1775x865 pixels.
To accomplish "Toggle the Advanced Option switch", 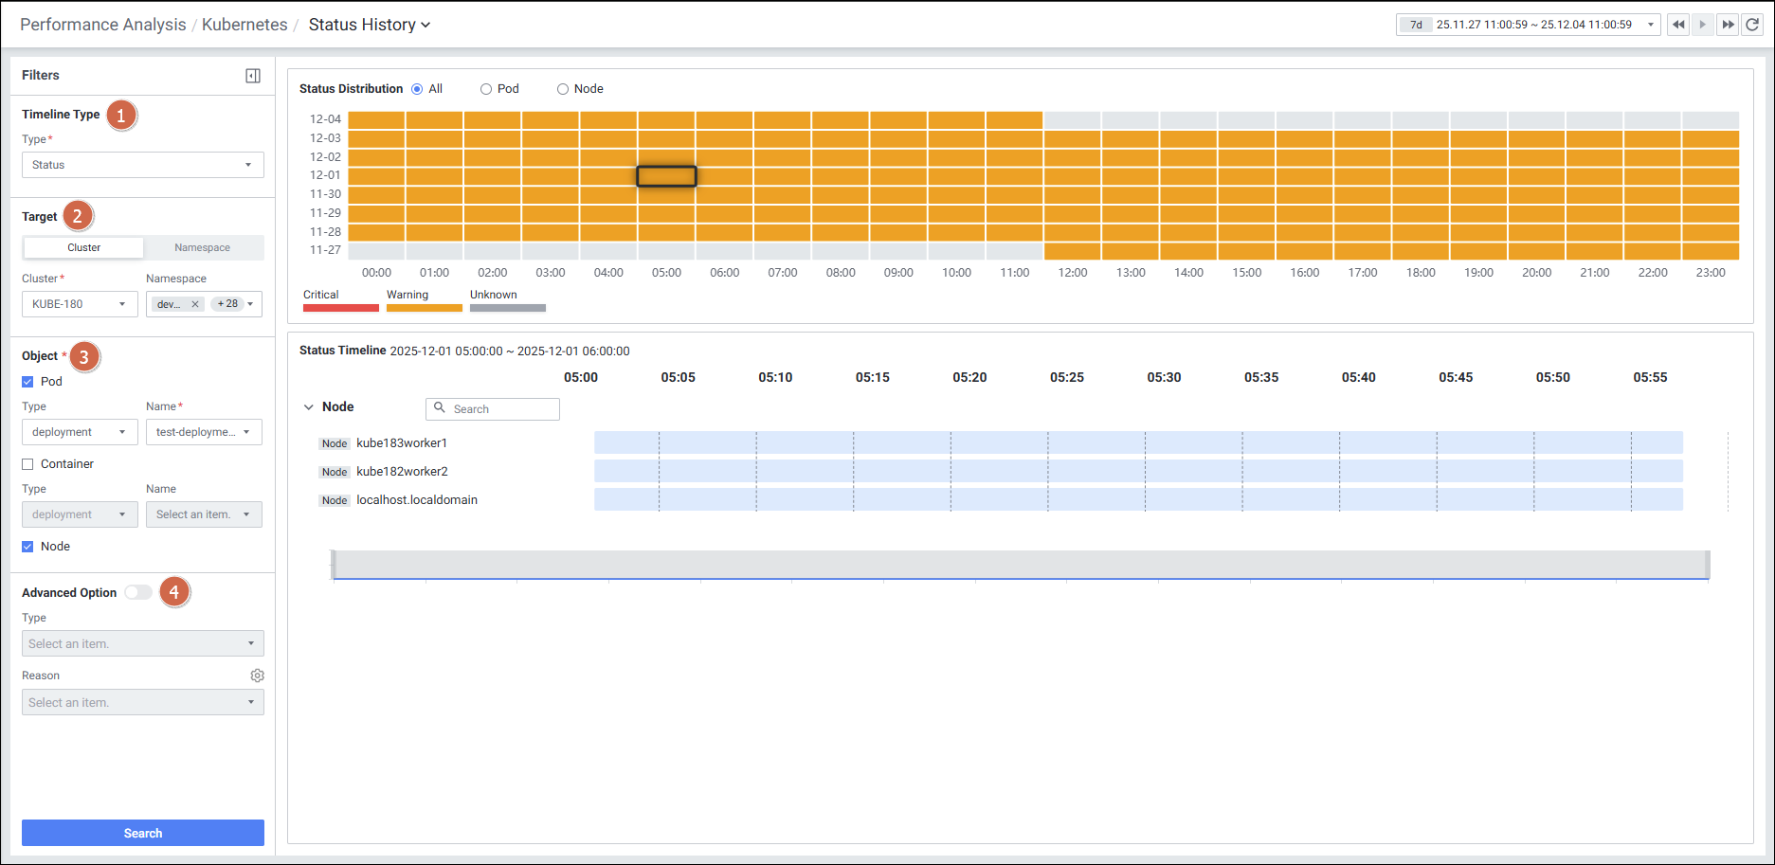I will point(138,592).
